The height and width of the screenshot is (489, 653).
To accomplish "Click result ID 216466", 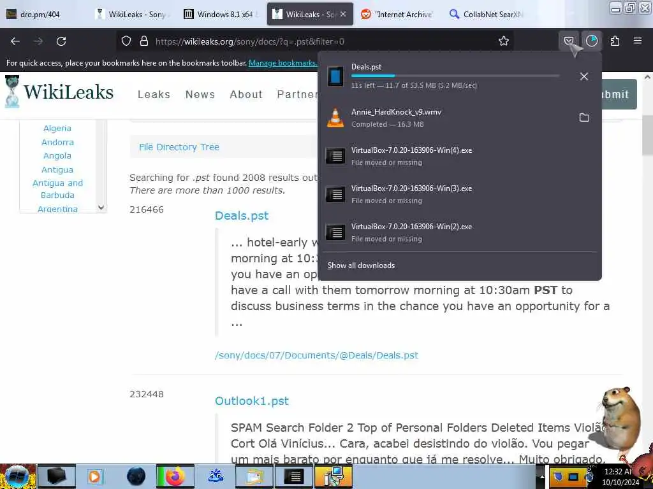I will coord(147,209).
